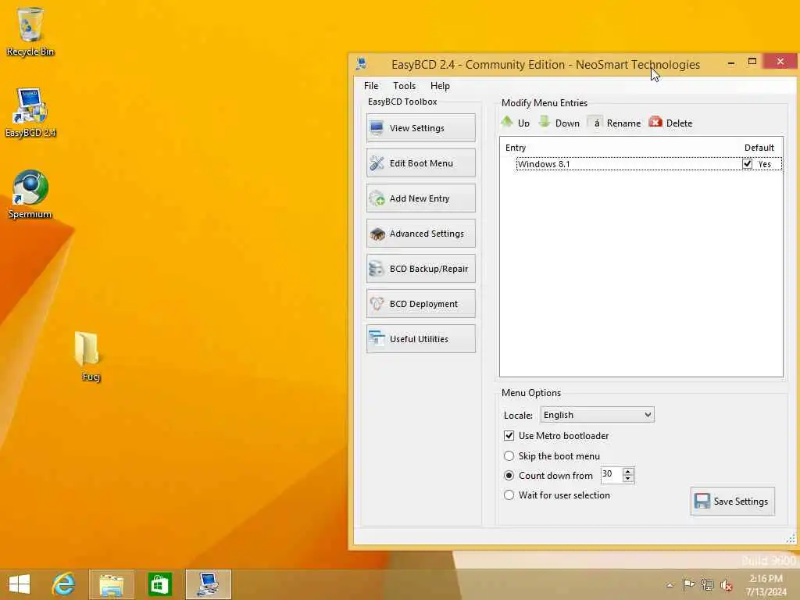Viewport: 800px width, 600px height.
Task: Open the Help menu
Action: tap(440, 86)
